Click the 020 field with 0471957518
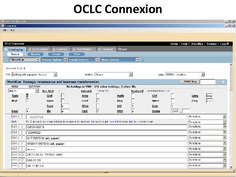The width and height of the screenshot is (236, 177). click(x=107, y=138)
